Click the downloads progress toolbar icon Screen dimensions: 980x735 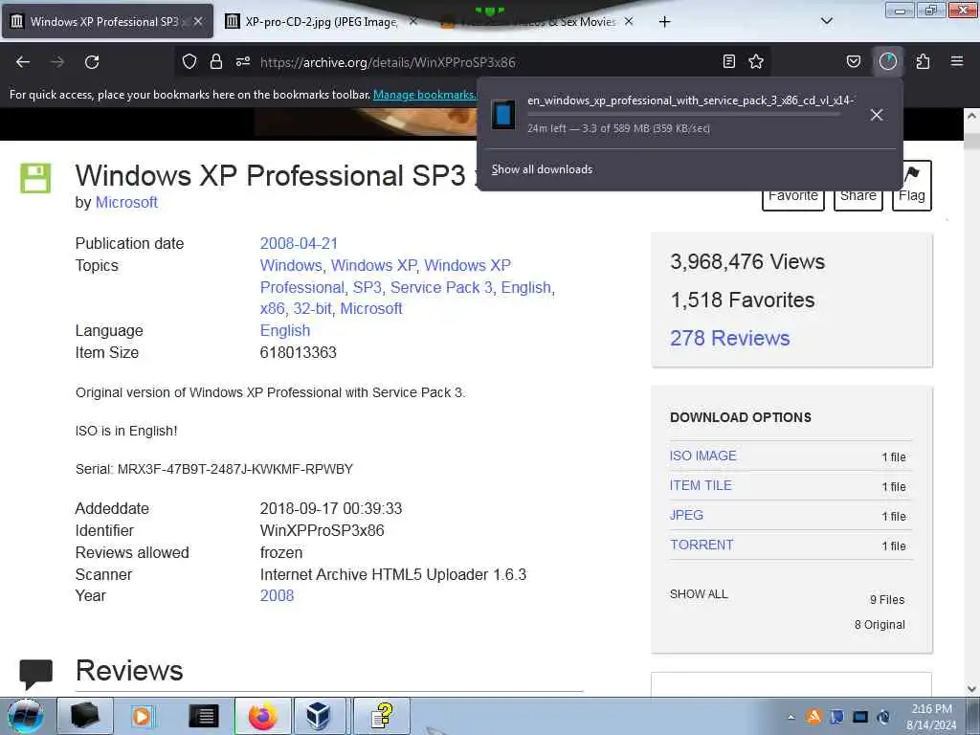887,61
